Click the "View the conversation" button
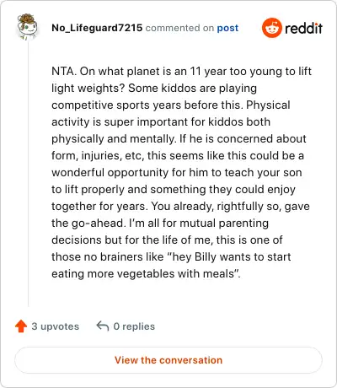Viewport: 337px width, 388px height. (x=168, y=360)
